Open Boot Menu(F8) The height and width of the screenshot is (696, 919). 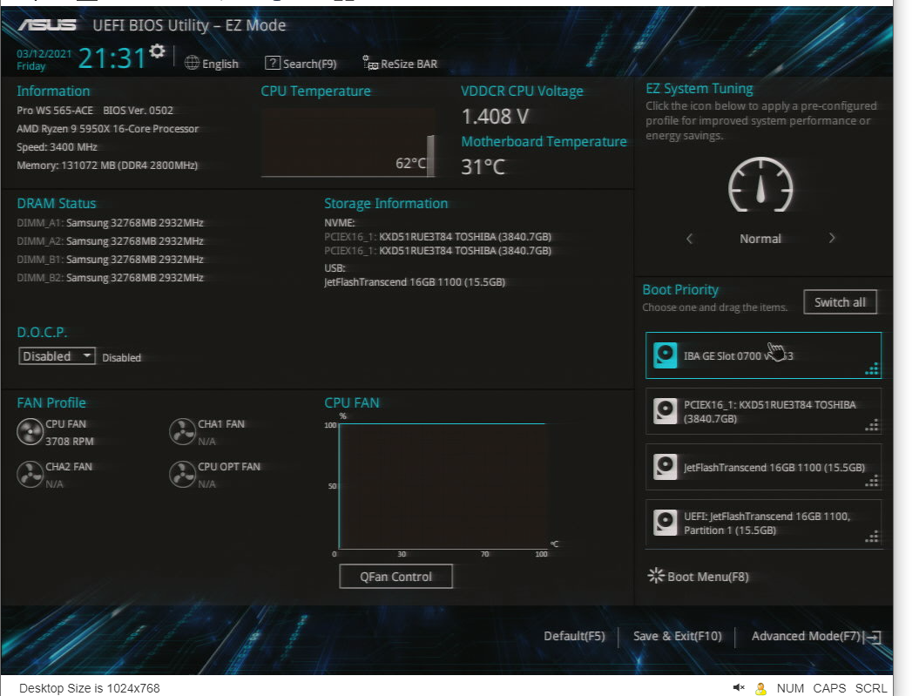pos(698,577)
